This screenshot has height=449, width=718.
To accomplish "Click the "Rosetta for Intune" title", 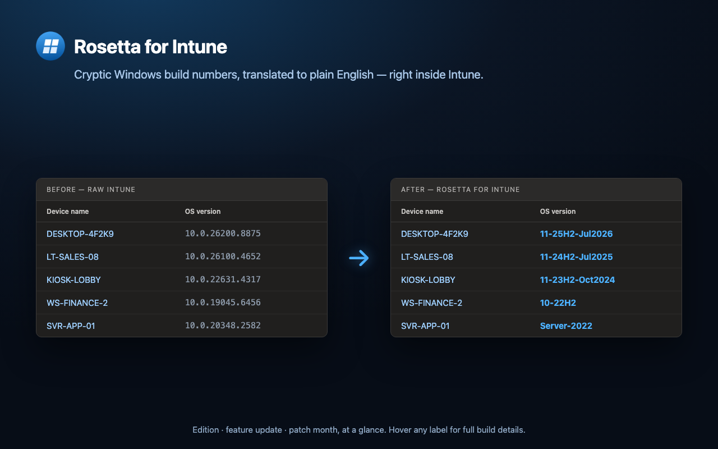I will tap(150, 47).
